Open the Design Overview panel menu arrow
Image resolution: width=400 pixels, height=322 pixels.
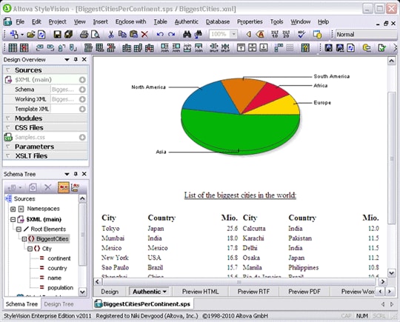click(x=67, y=60)
